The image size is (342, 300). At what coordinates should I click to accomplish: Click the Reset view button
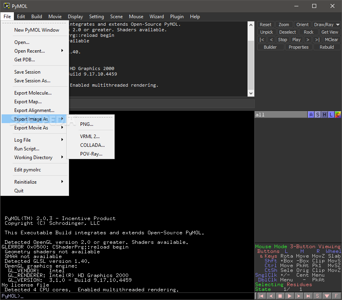[265, 25]
